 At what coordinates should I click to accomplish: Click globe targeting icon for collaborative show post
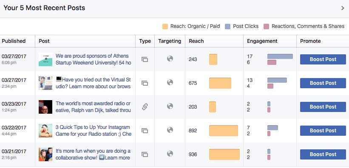click(170, 154)
